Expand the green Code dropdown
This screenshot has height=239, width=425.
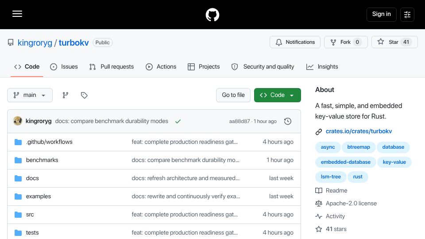(x=277, y=95)
